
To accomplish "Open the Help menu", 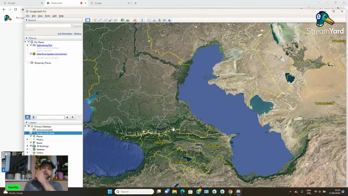I will (x=61, y=16).
